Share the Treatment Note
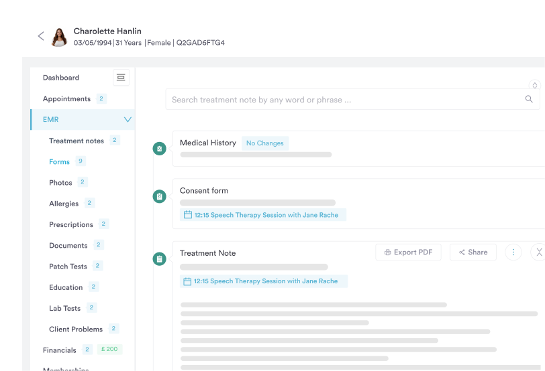Image resolution: width=545 pixels, height=371 pixels. (473, 252)
